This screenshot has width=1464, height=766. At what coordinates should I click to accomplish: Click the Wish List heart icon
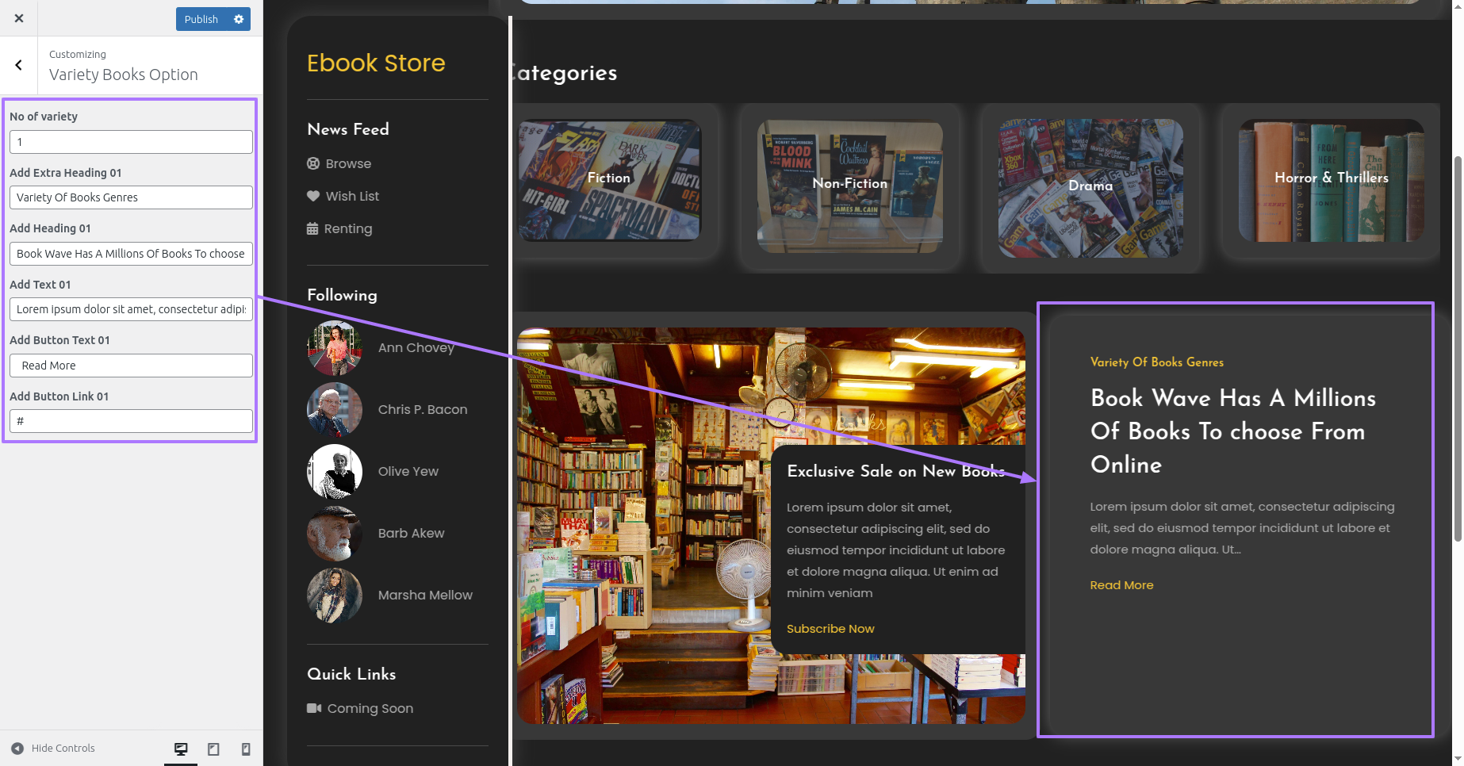tap(313, 196)
